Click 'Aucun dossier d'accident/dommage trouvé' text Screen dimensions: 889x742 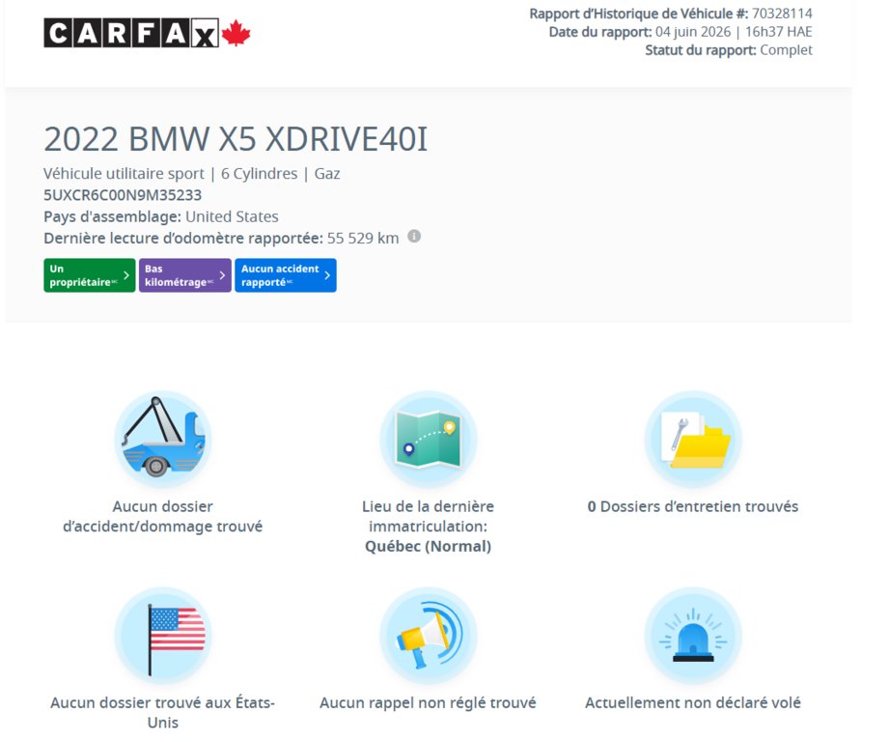(x=163, y=516)
